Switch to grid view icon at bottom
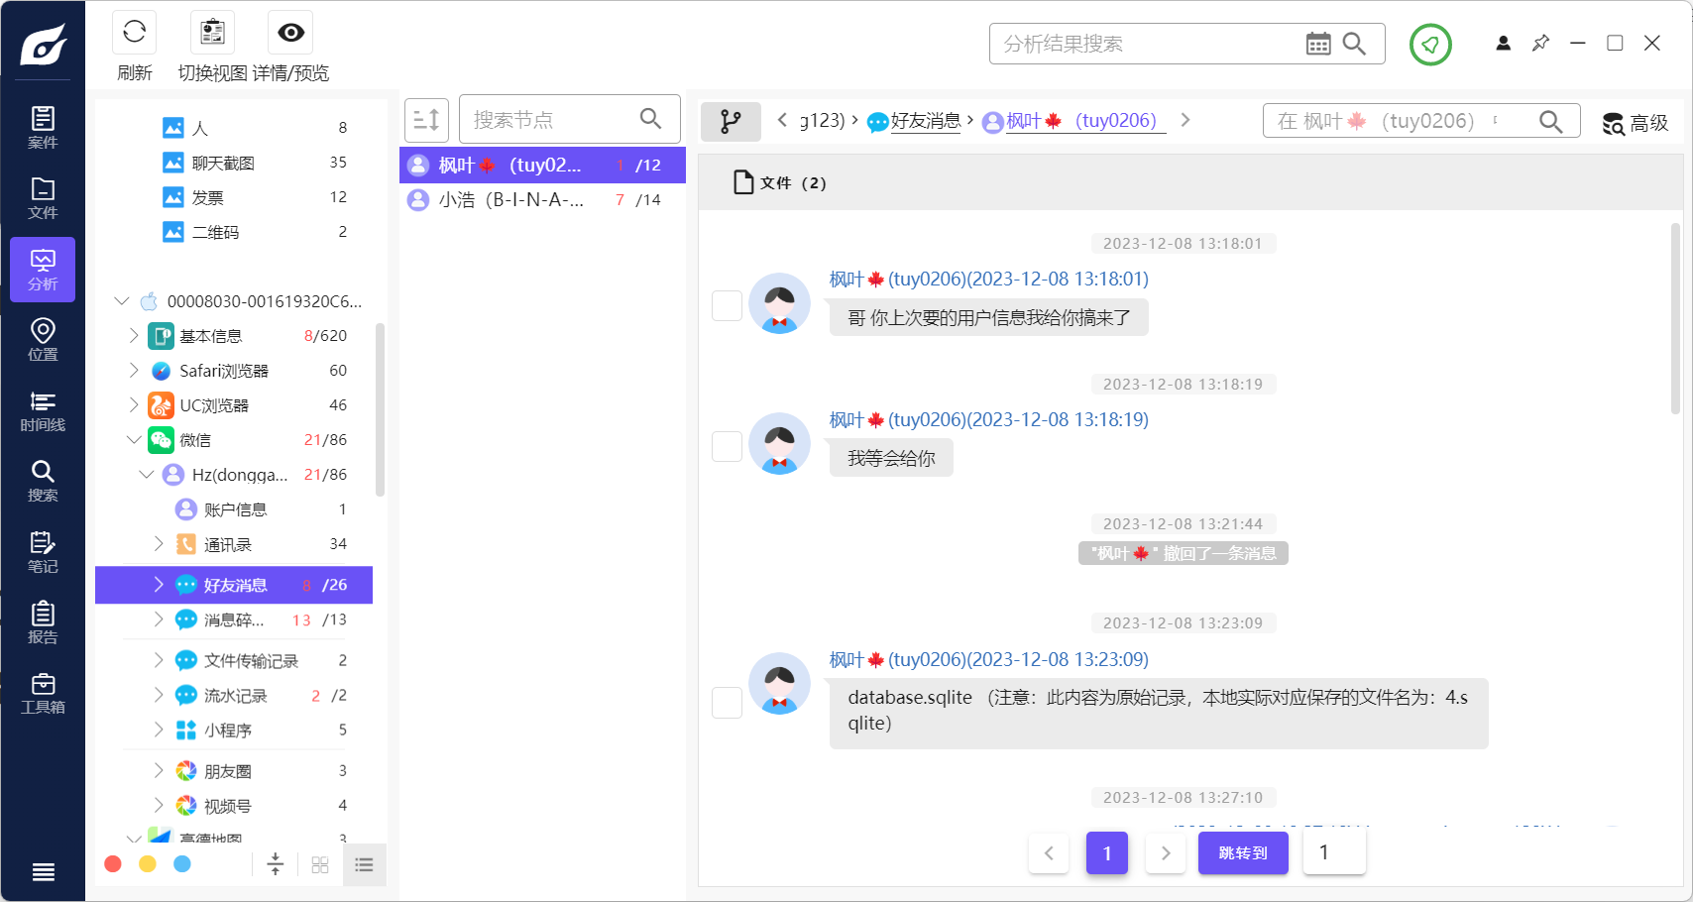The height and width of the screenshot is (902, 1693). (320, 864)
